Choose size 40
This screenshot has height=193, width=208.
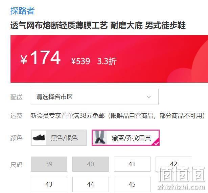pyautogui.click(x=91, y=164)
